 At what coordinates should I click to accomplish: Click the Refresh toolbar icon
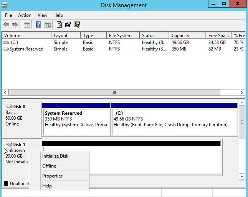click(x=59, y=25)
